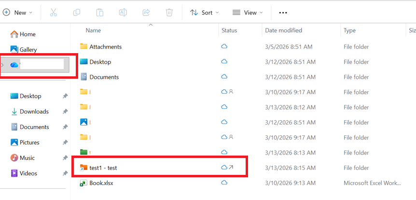Click the date 3/13/2026 8:15 AM
Image resolution: width=416 pixels, height=200 pixels.
point(290,168)
